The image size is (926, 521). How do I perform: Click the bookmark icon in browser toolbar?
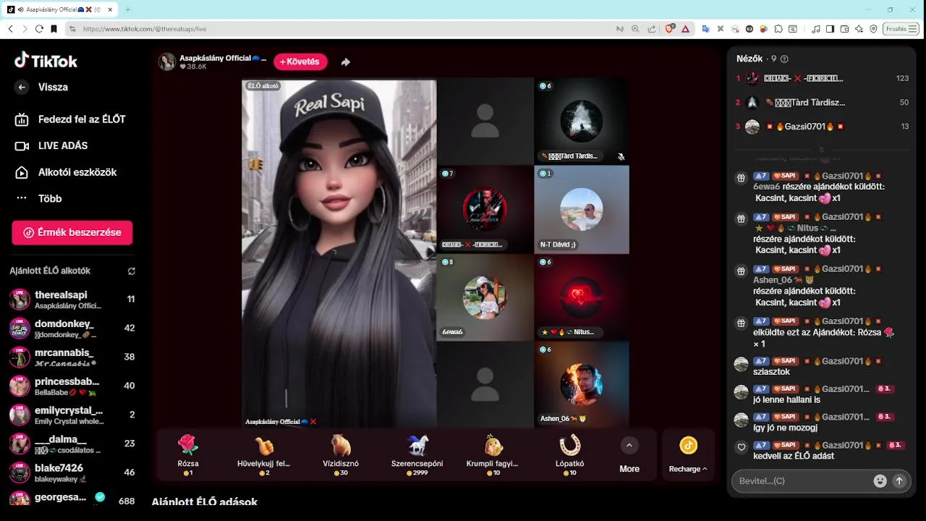[x=54, y=29]
